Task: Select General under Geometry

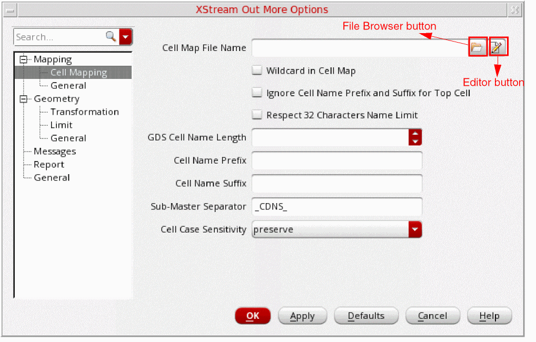Action: (68, 138)
